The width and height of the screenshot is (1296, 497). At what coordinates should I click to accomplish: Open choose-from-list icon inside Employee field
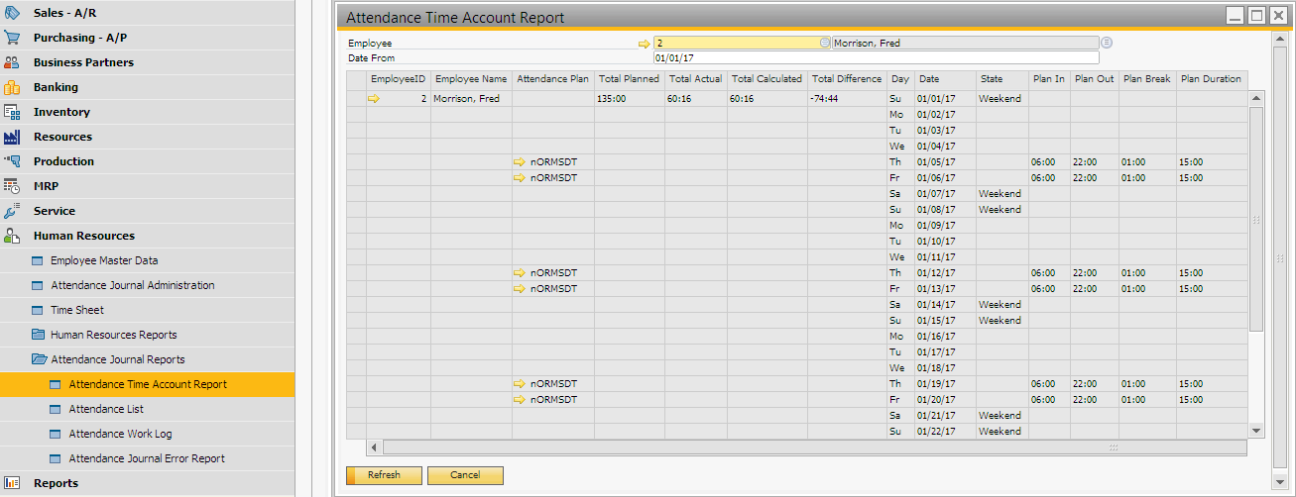point(824,43)
